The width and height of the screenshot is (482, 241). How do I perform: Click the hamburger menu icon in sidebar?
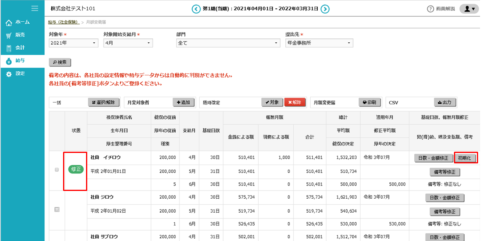pyautogui.click(x=35, y=8)
